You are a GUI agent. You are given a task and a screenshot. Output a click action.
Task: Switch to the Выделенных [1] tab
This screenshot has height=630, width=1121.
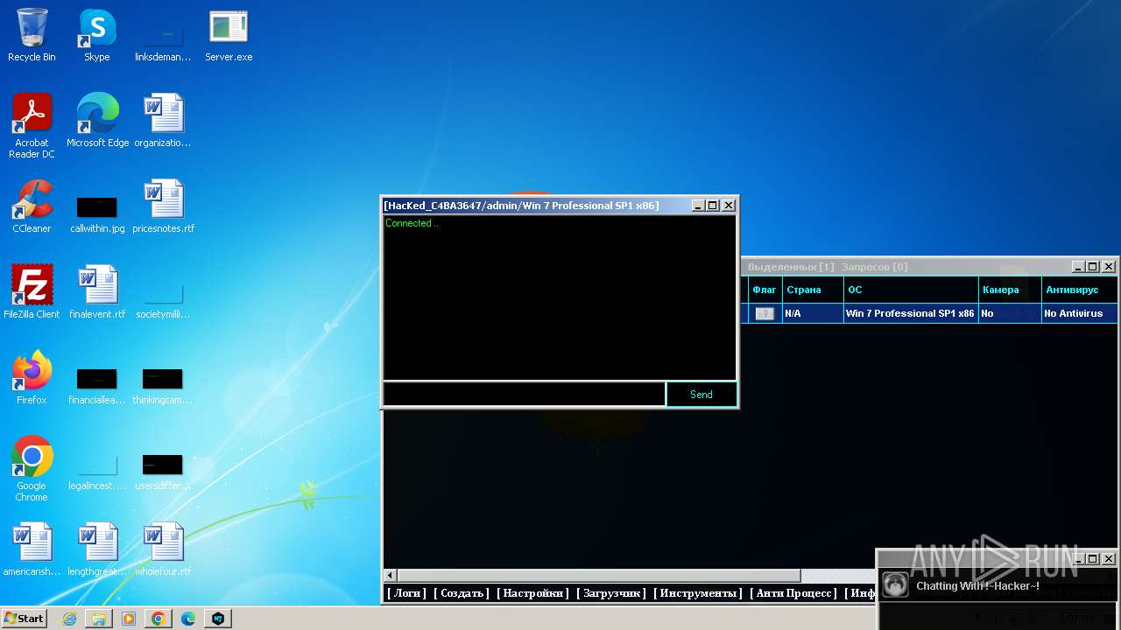[x=791, y=267]
